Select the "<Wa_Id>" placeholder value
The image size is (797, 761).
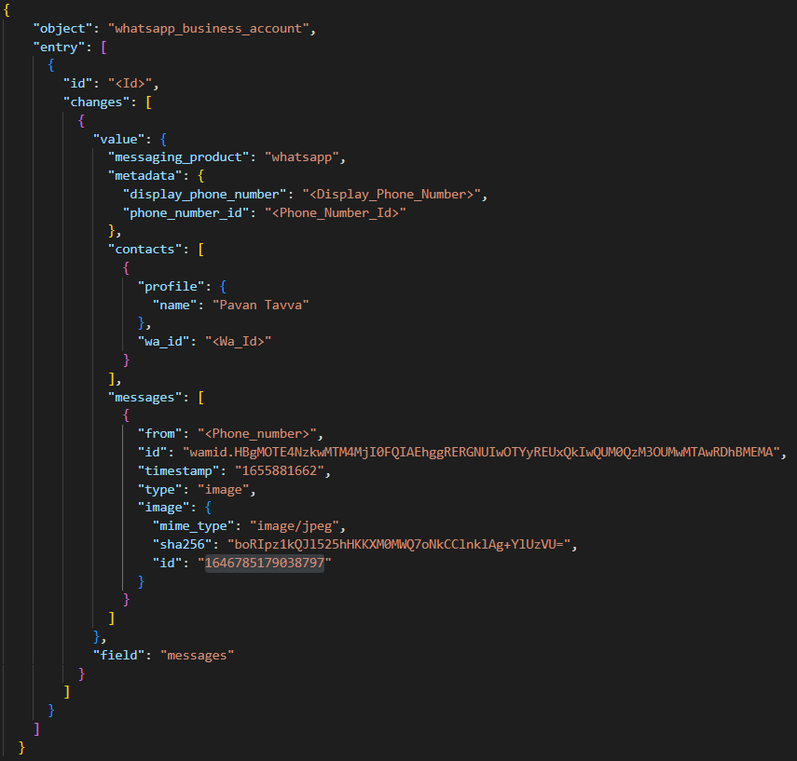coord(238,342)
